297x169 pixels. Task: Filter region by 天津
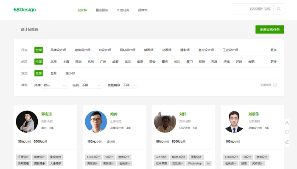click(x=214, y=61)
